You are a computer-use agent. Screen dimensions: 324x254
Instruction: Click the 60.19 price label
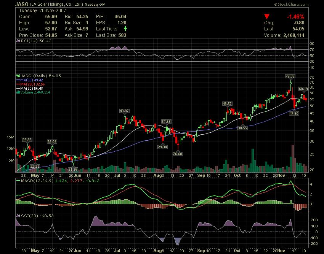click(303, 89)
